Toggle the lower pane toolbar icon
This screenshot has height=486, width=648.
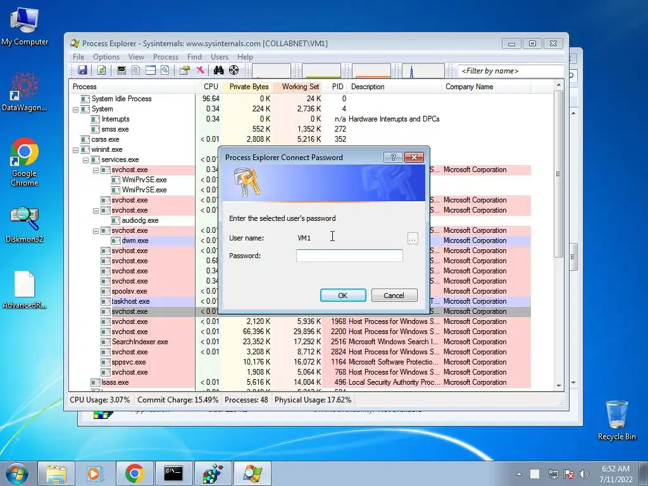point(151,70)
